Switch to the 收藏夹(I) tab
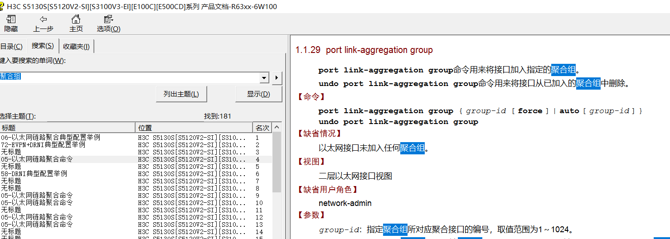The image size is (670, 239). (77, 46)
